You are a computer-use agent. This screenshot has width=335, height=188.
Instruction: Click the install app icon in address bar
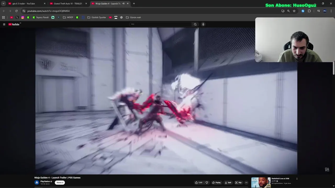coord(283,11)
